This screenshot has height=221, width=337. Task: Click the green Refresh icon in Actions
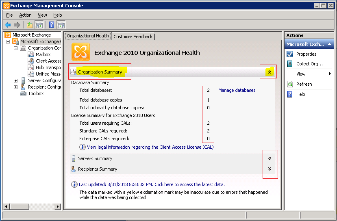[x=290, y=84]
